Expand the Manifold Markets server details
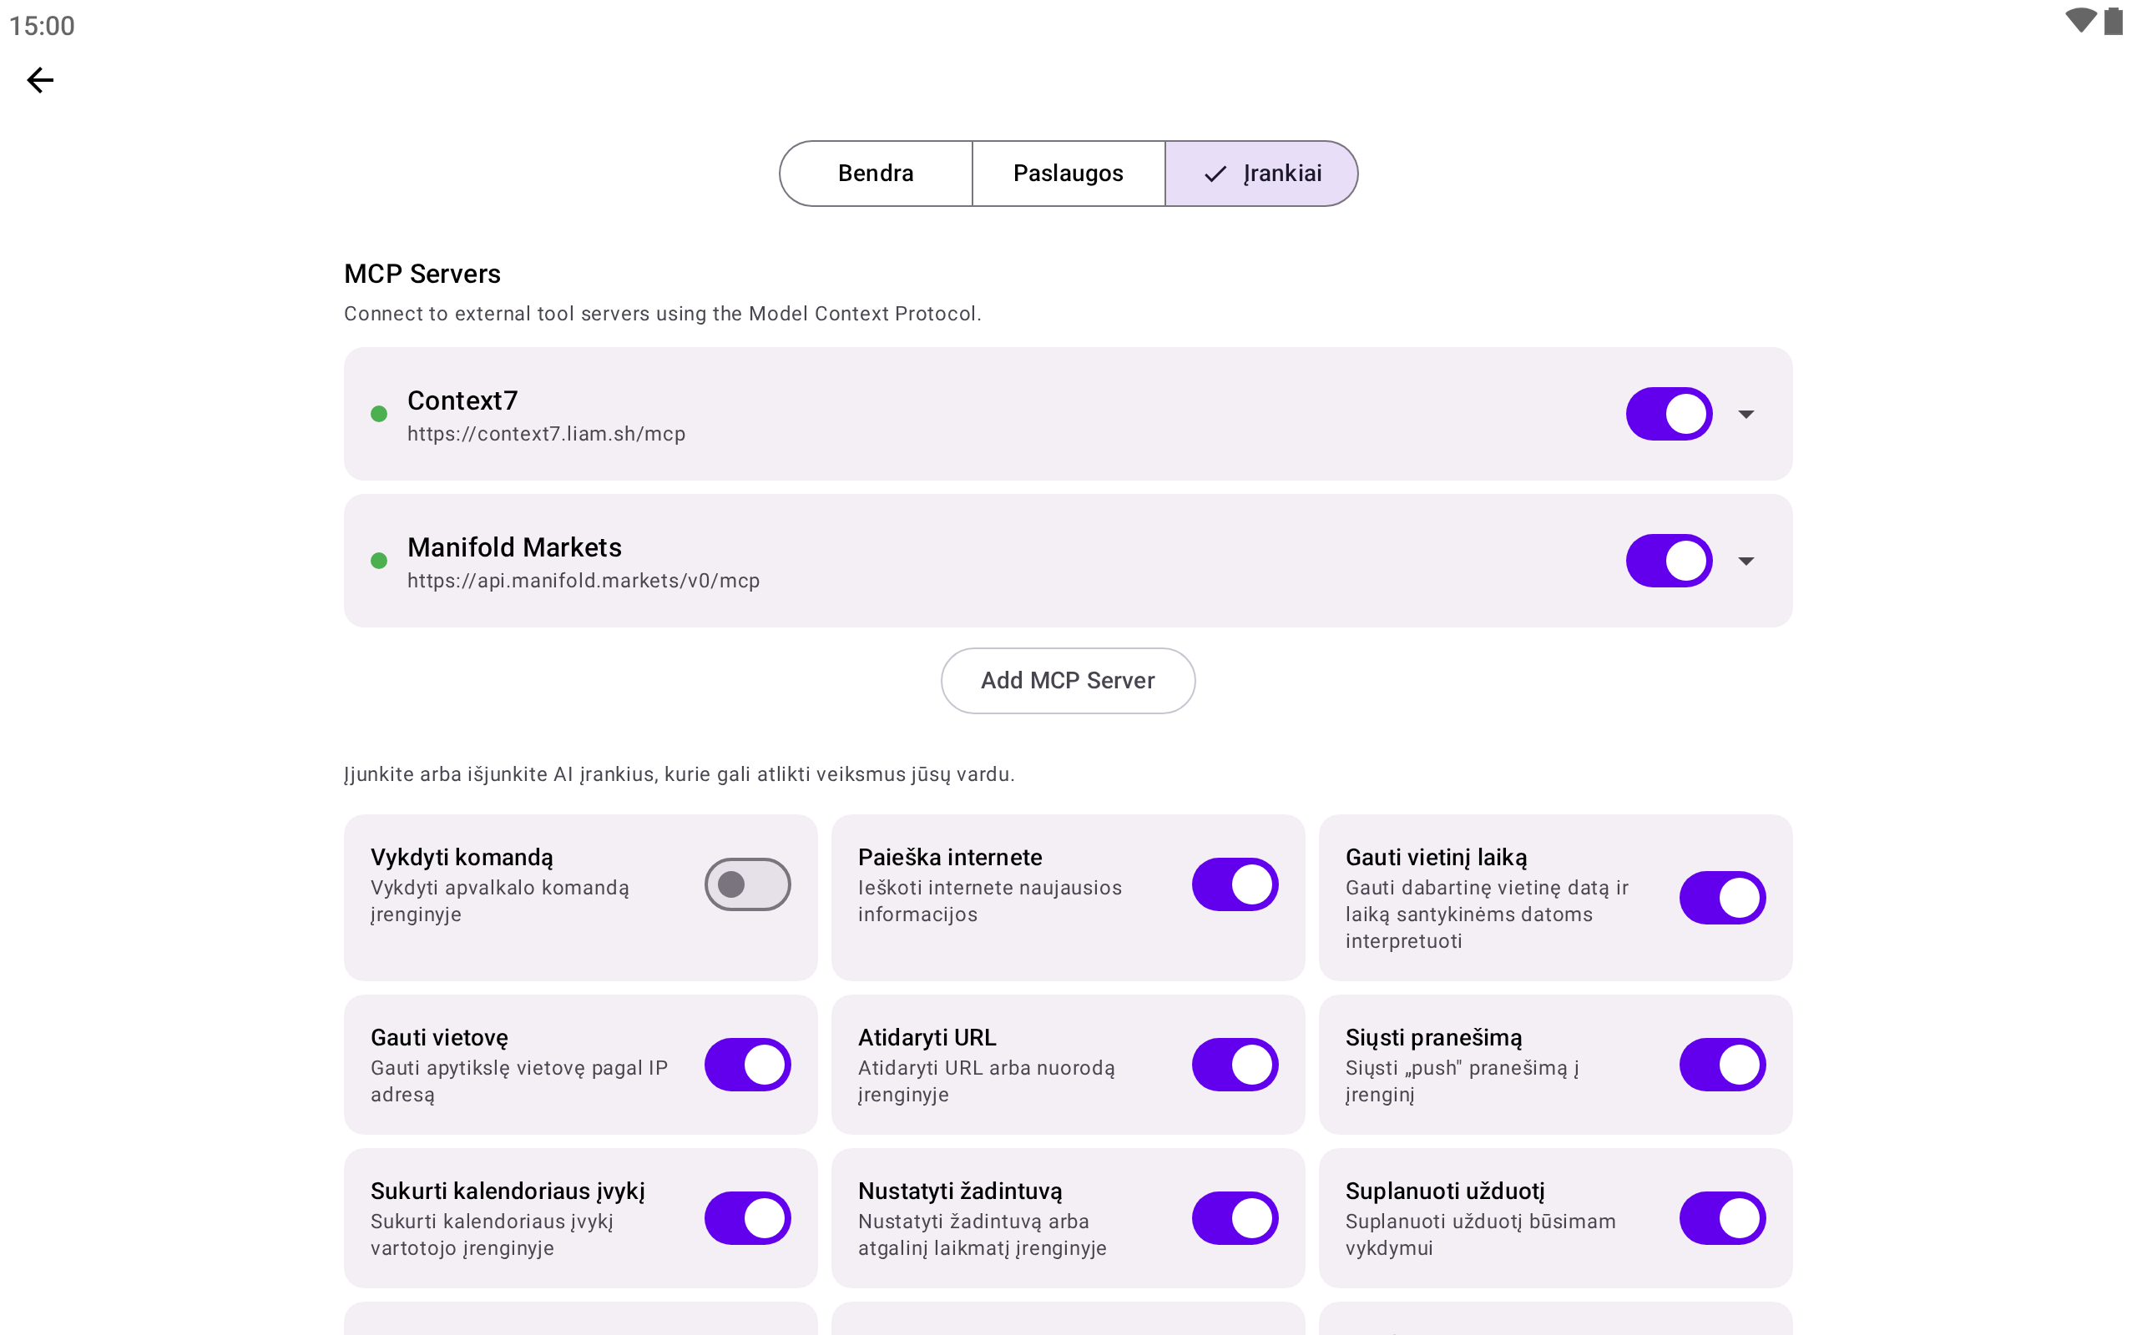The height and width of the screenshot is (1335, 2137). pos(1745,561)
